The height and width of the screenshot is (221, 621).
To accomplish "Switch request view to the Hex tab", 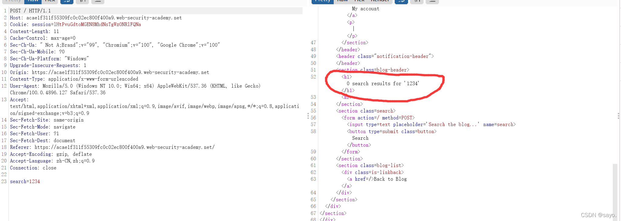I will click(x=50, y=1).
